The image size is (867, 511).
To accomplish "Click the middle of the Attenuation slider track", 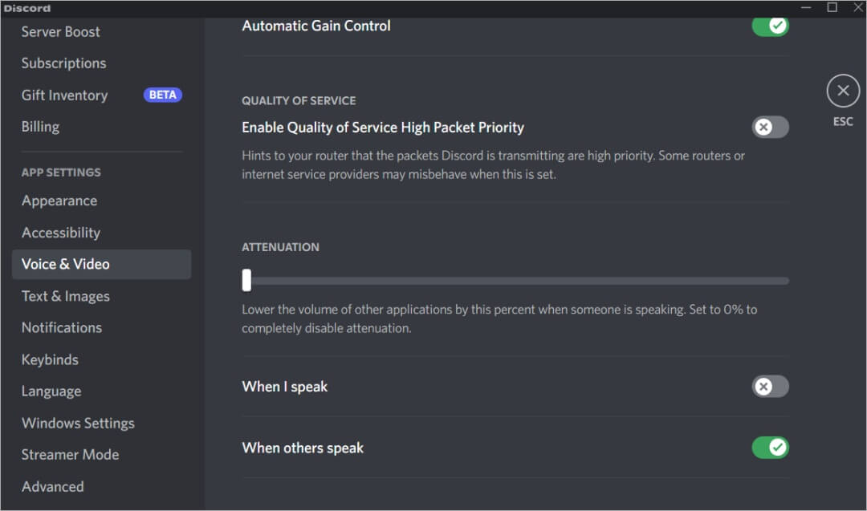I will pyautogui.click(x=515, y=281).
